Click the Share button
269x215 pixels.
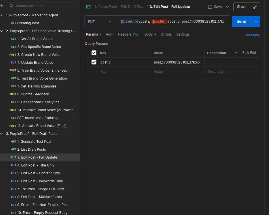tap(242, 7)
